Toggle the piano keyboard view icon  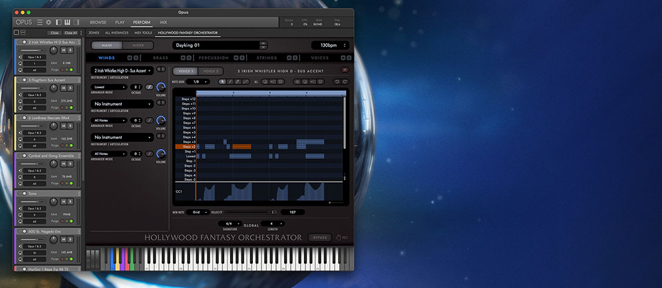tap(67, 22)
